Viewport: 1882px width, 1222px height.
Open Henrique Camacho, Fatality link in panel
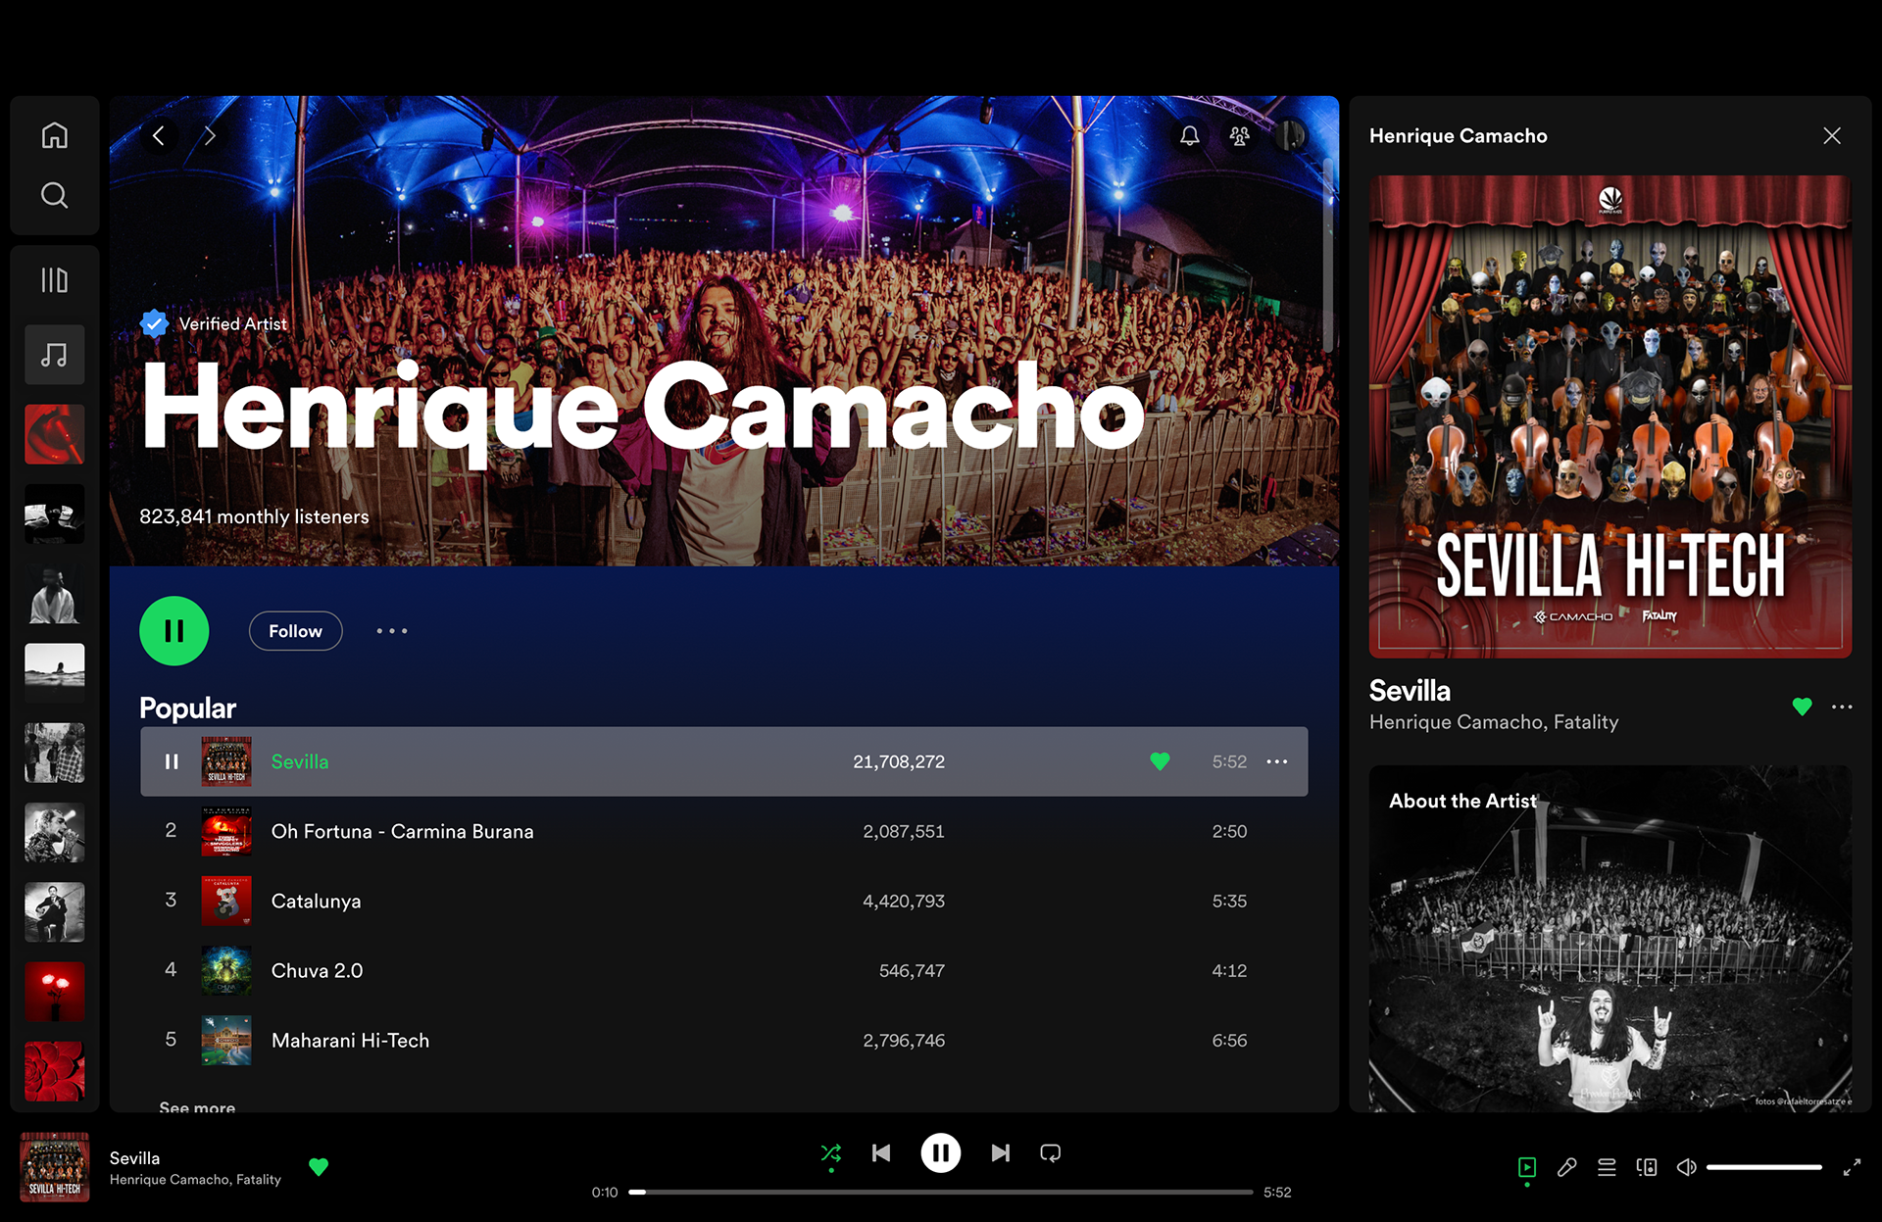pyautogui.click(x=1494, y=722)
